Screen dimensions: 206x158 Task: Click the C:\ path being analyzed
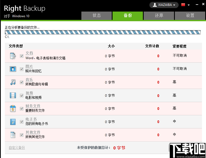coord(7,37)
